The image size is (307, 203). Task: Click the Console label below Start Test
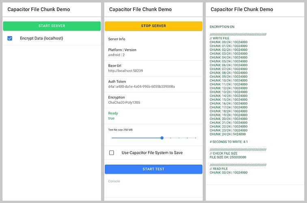(114, 181)
